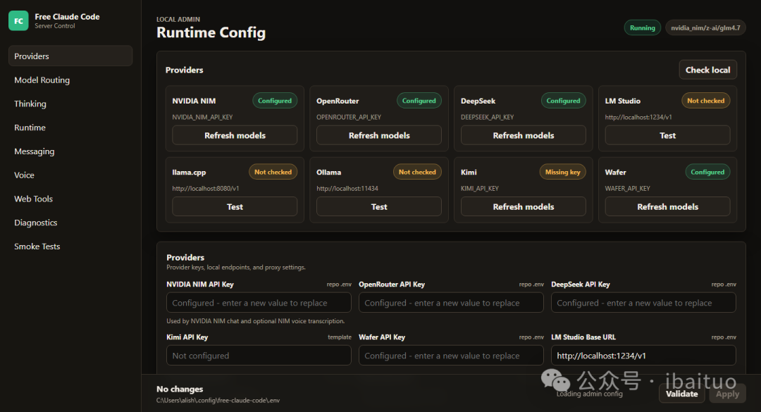The image size is (761, 412).
Task: Click llama.cpp Not checked badge
Action: click(273, 172)
